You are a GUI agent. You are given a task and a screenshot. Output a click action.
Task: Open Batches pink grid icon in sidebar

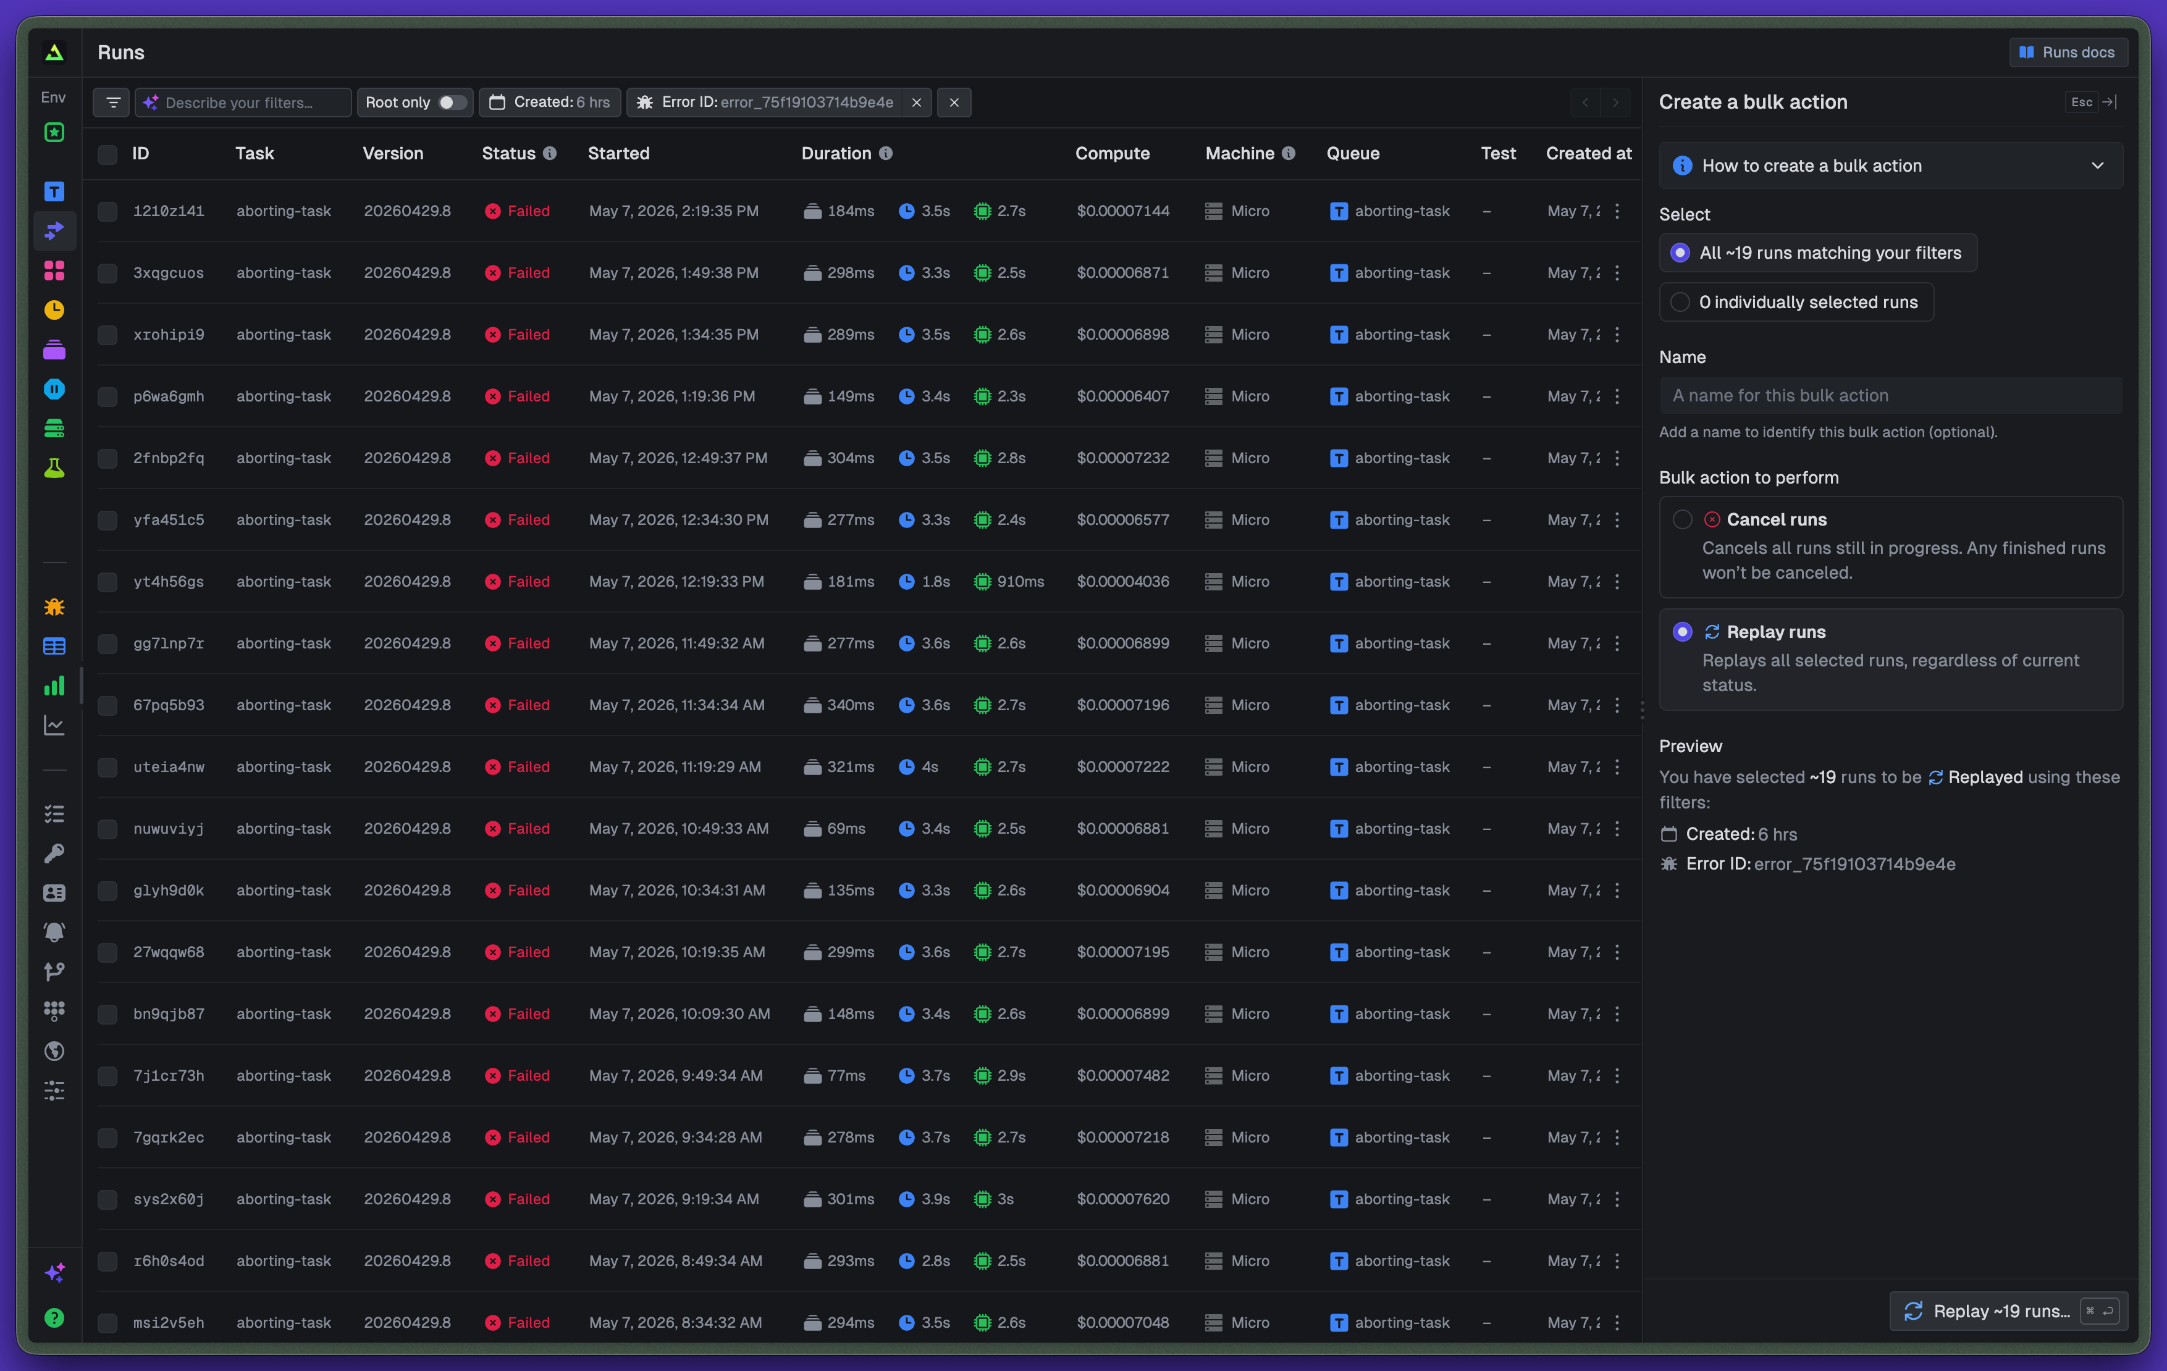pos(54,270)
